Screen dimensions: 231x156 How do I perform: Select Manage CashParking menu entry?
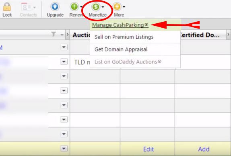120,25
